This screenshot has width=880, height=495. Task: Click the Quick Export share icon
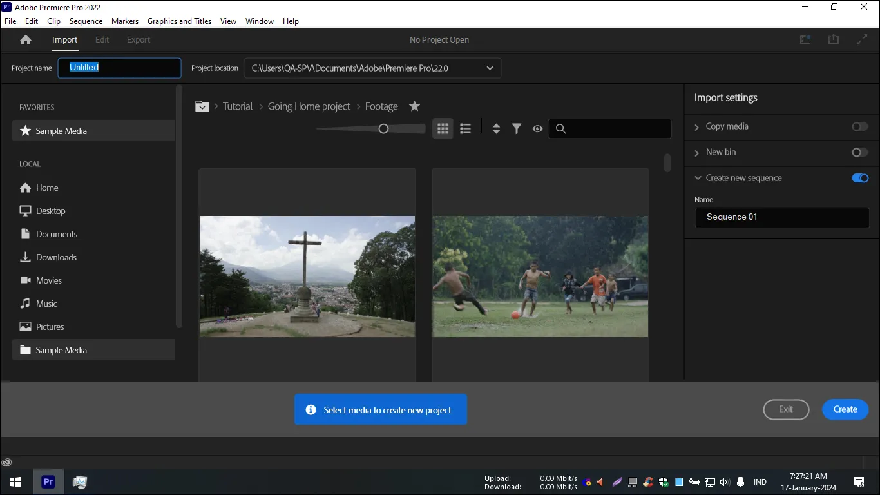tap(833, 39)
